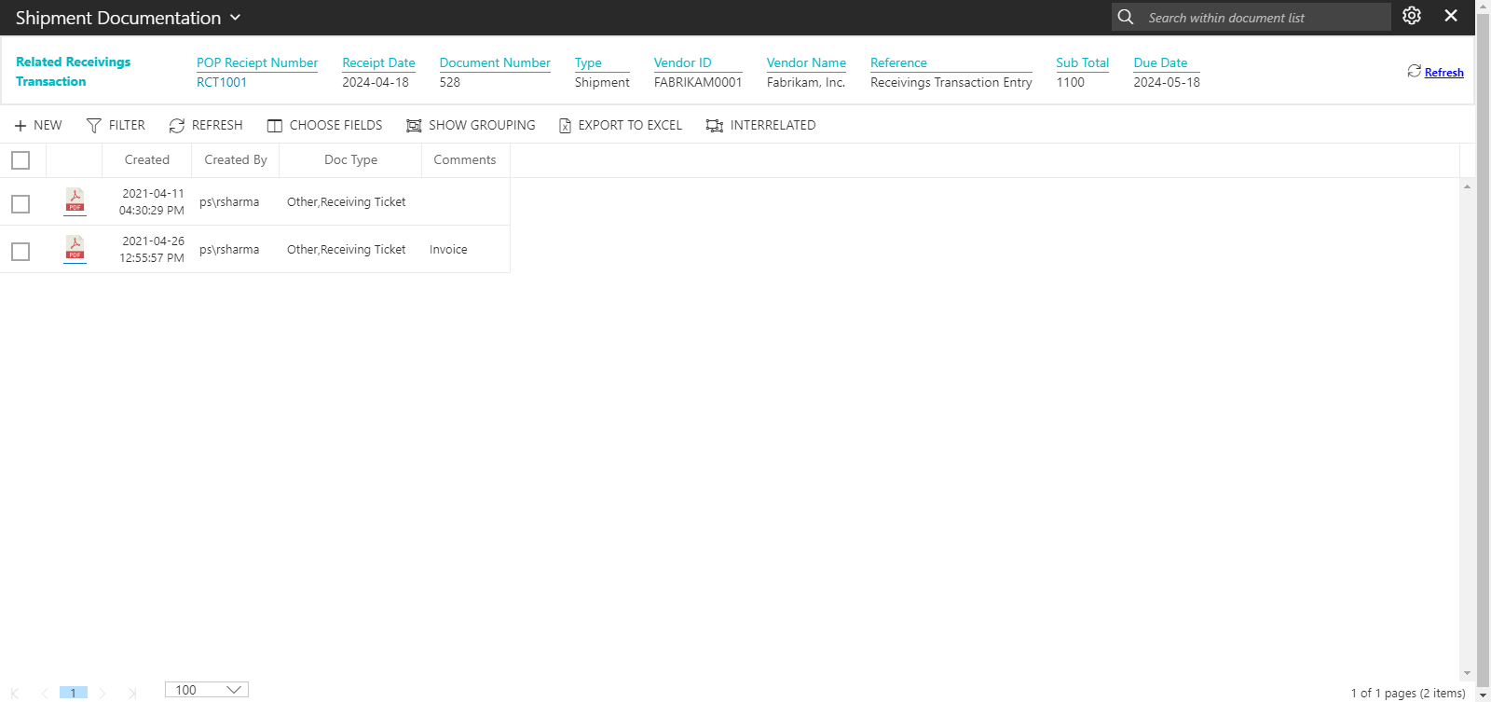Click the search within document list field
1491x702 pixels.
click(x=1263, y=18)
